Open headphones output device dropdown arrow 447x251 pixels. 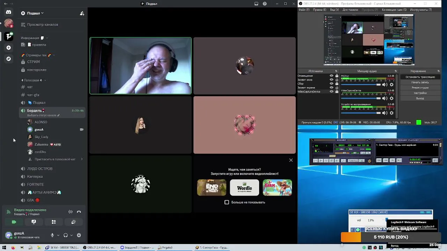point(71,235)
